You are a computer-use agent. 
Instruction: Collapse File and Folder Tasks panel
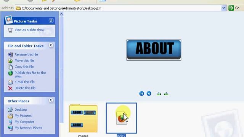[x=51, y=46]
